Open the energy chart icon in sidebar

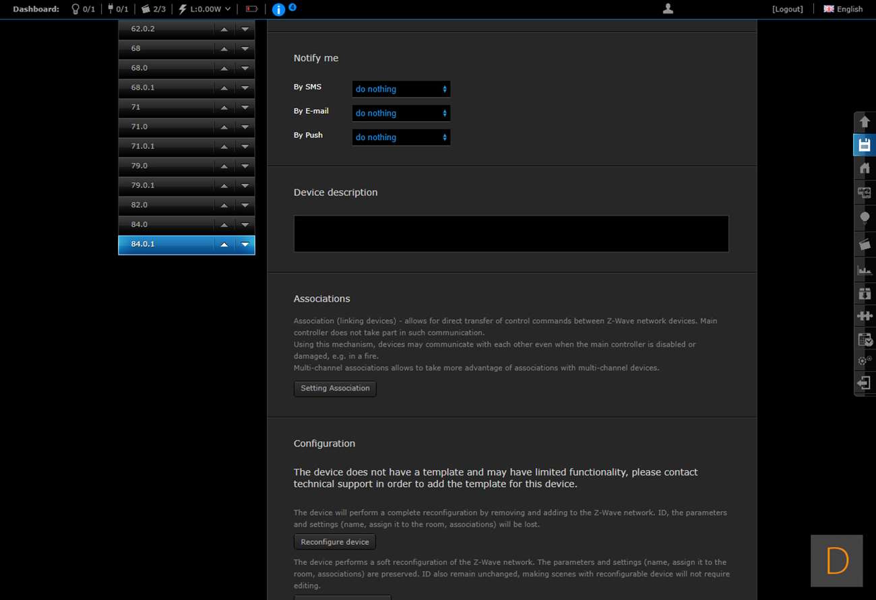pyautogui.click(x=865, y=270)
